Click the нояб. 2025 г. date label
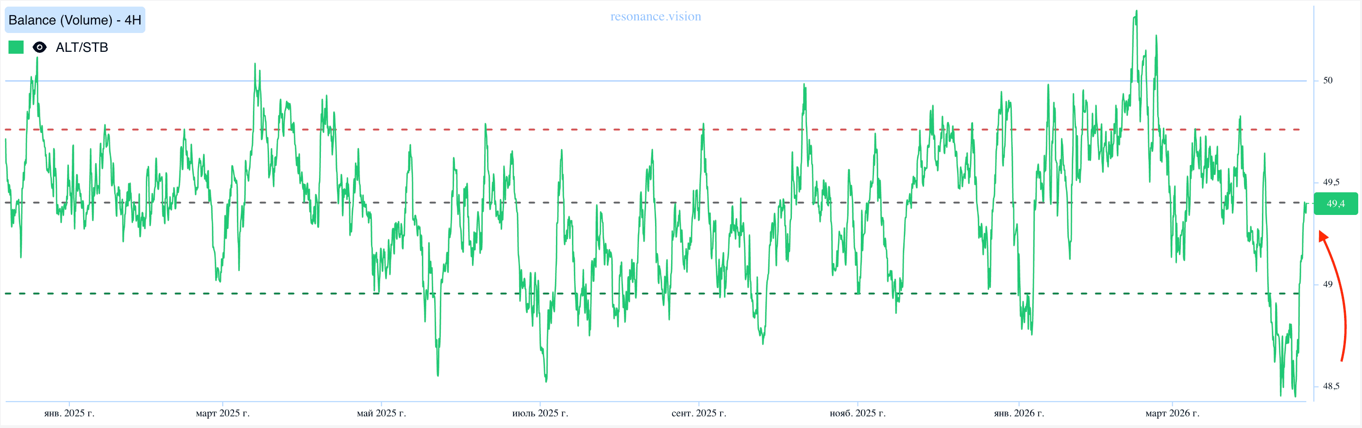This screenshot has height=428, width=1362. pos(858,413)
